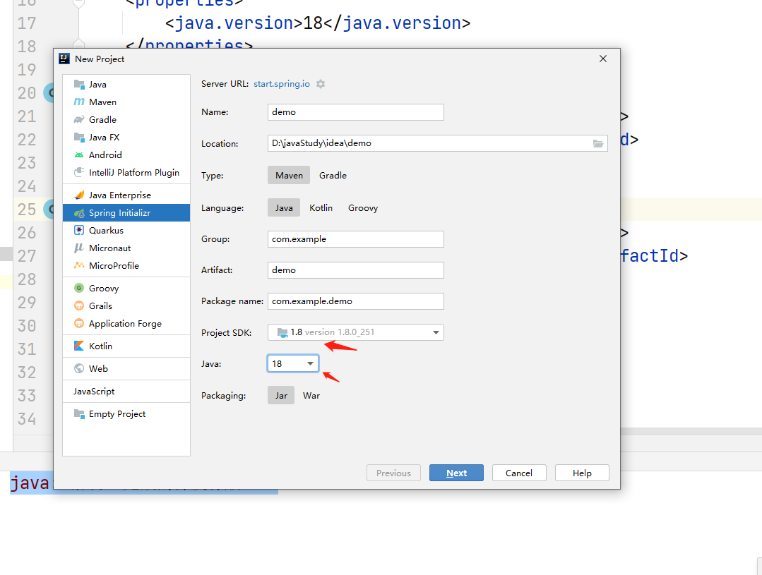
Task: Choose Kotlin as language
Action: click(321, 208)
